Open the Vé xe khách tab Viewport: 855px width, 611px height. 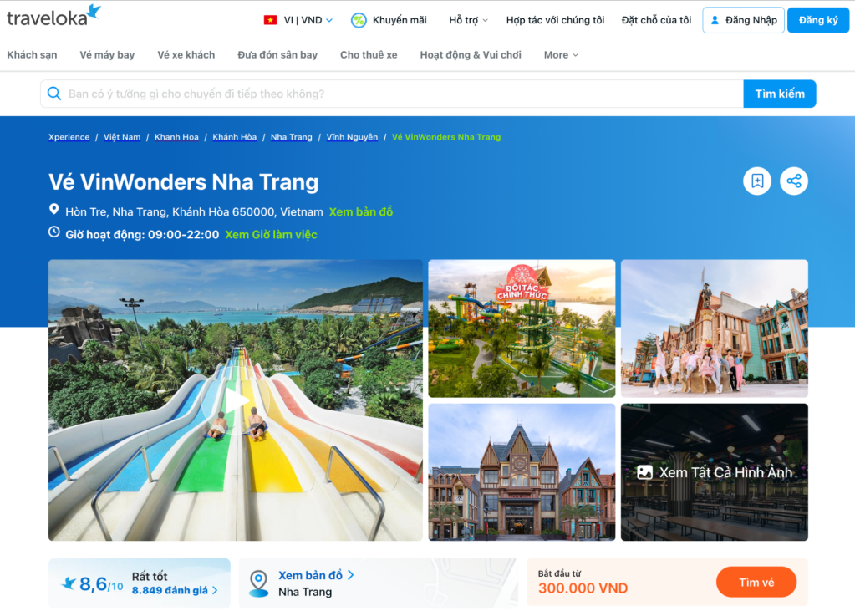(186, 54)
